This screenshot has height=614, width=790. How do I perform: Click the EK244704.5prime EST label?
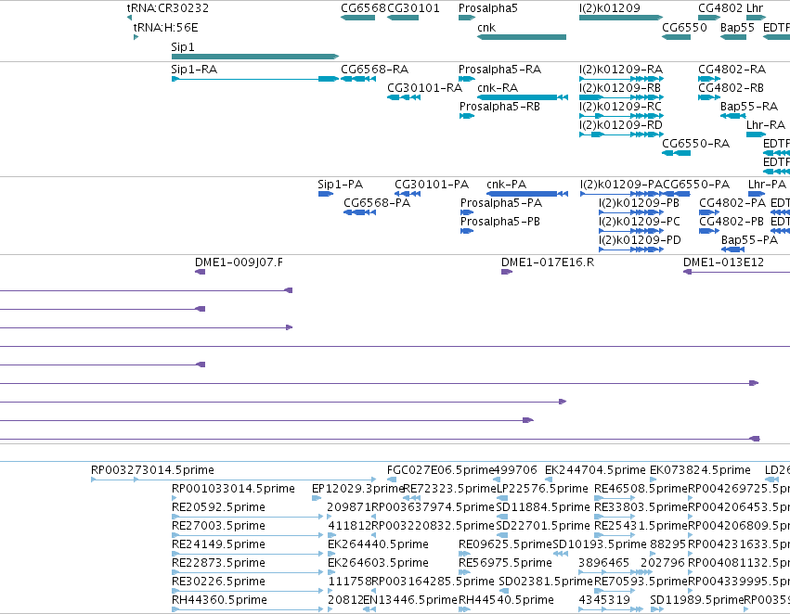tap(595, 470)
